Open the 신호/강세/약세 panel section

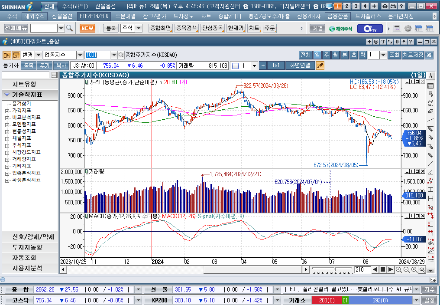(x=33, y=237)
